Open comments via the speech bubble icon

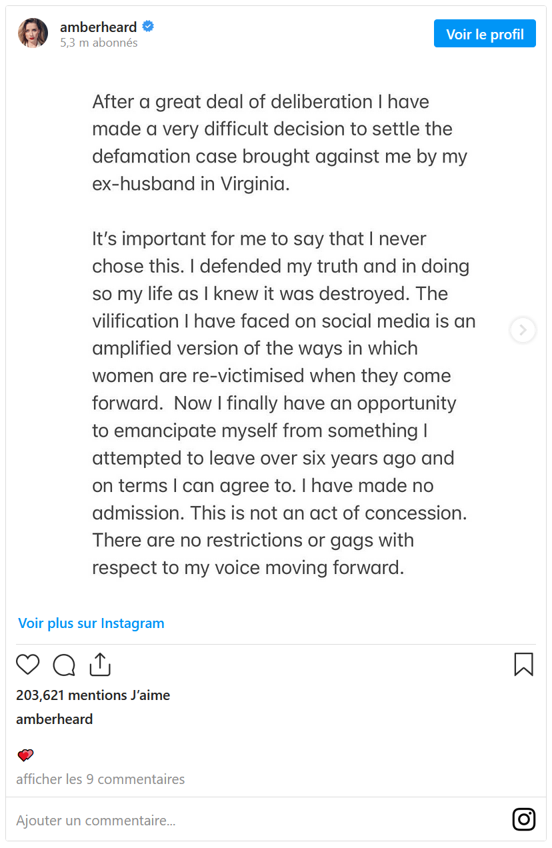click(x=64, y=665)
